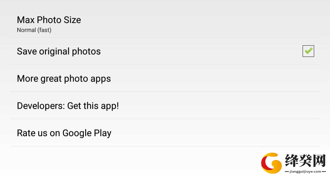Click the green checkmark icon
Image resolution: width=330 pixels, height=176 pixels.
[309, 51]
